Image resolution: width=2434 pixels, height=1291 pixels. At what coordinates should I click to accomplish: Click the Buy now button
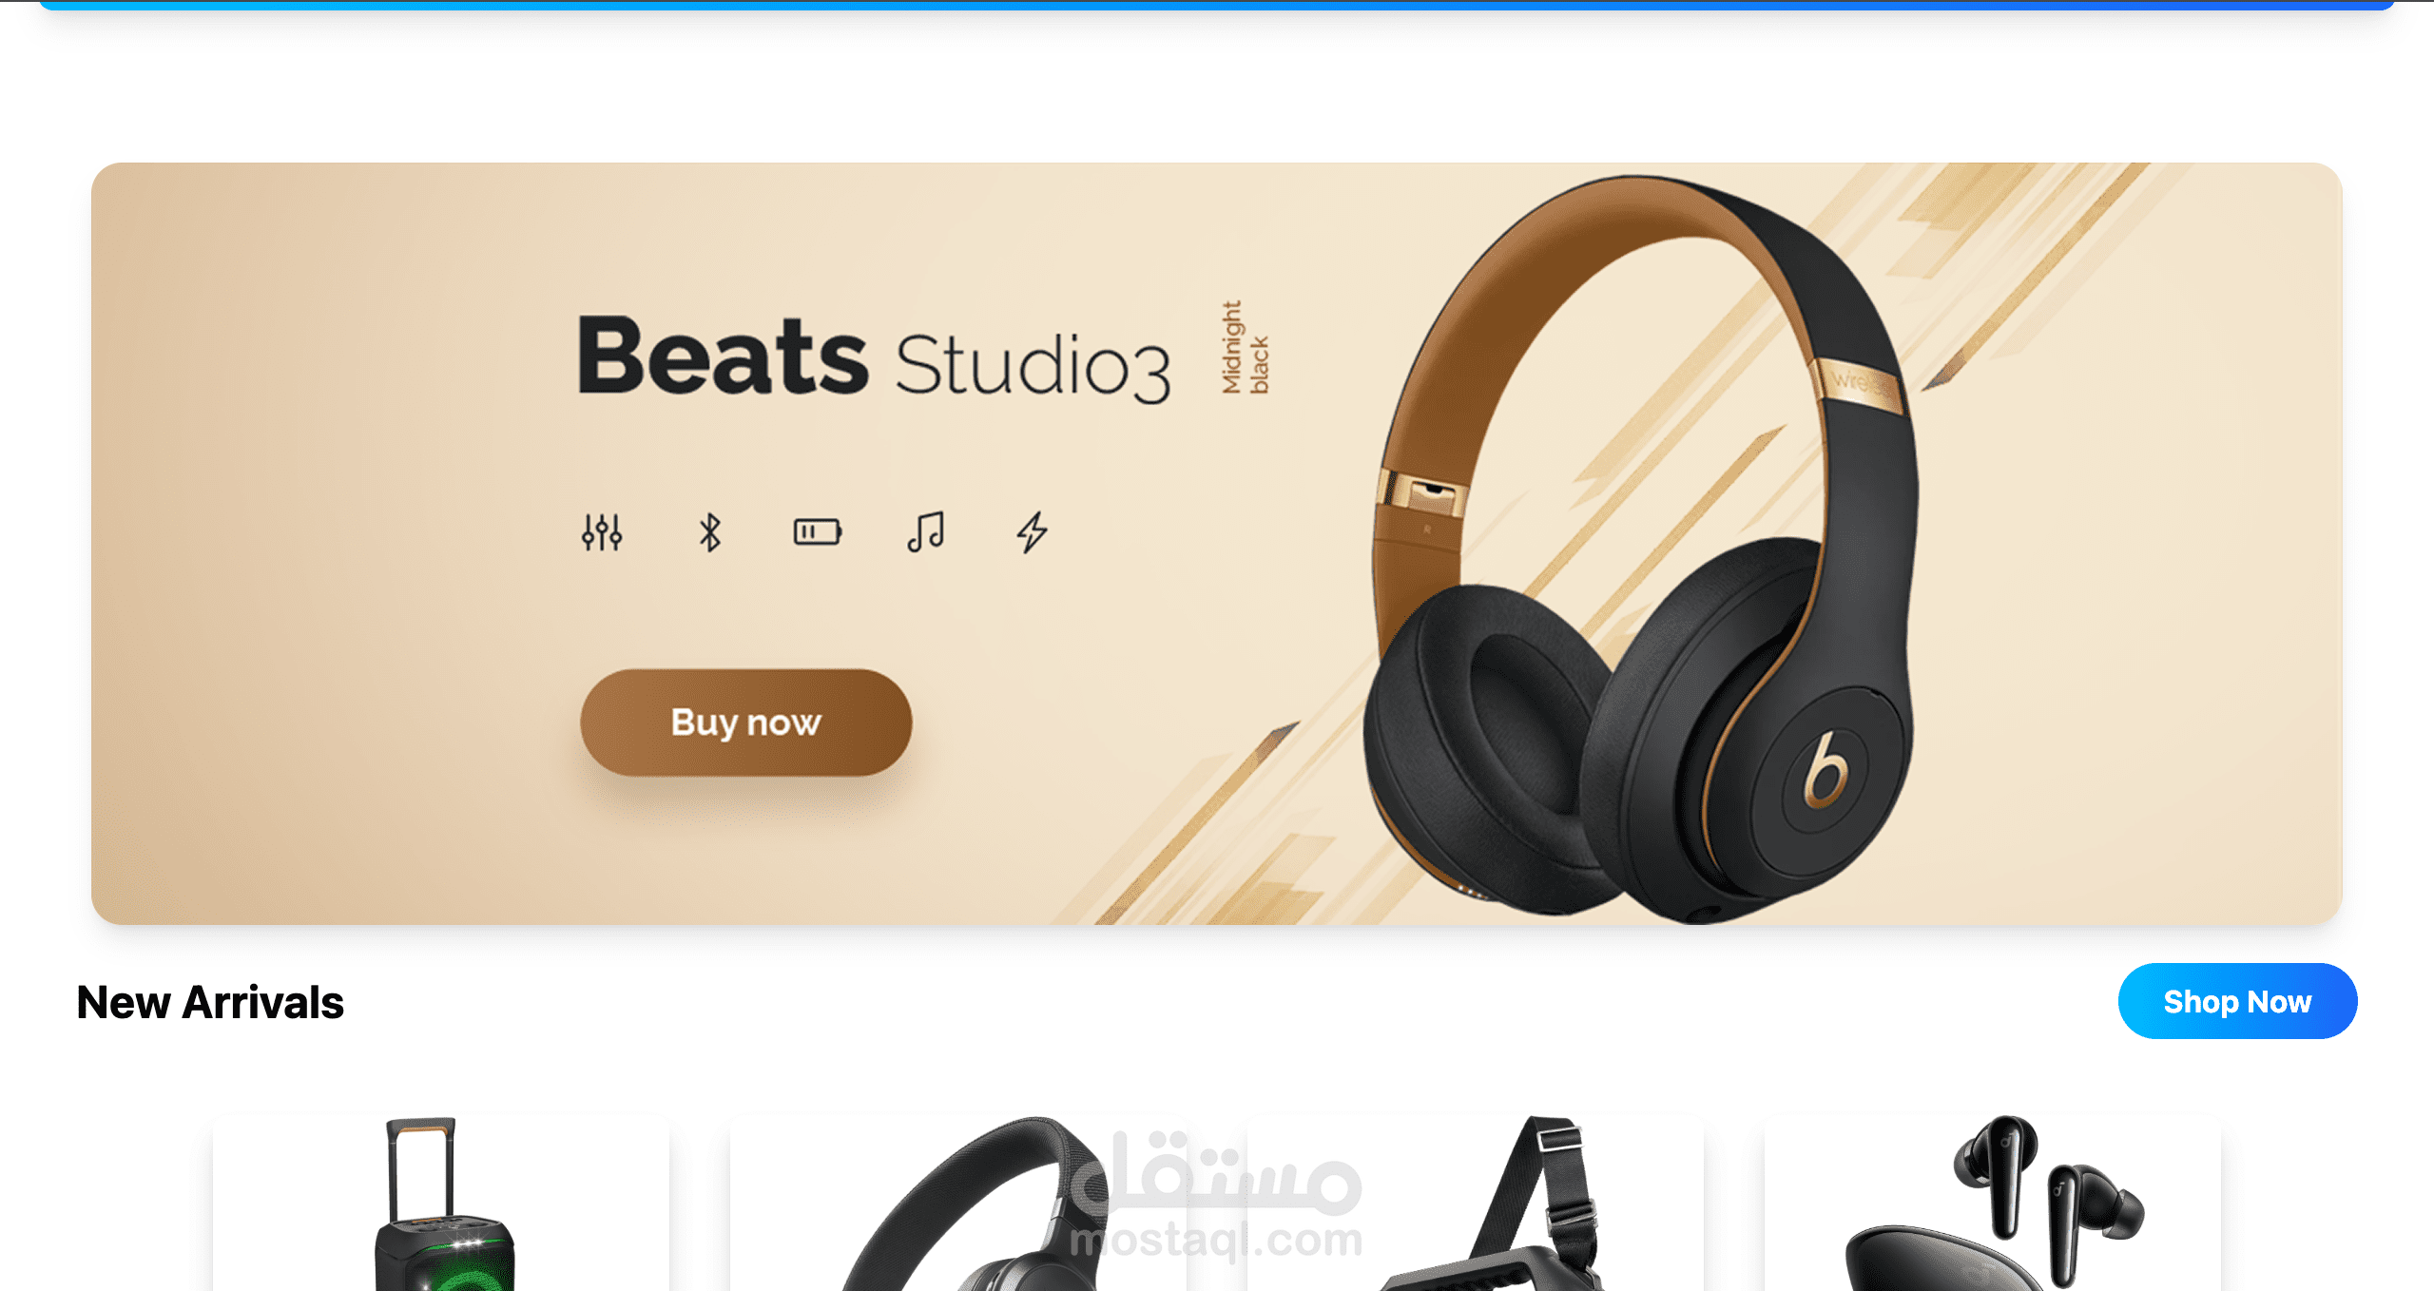(746, 723)
